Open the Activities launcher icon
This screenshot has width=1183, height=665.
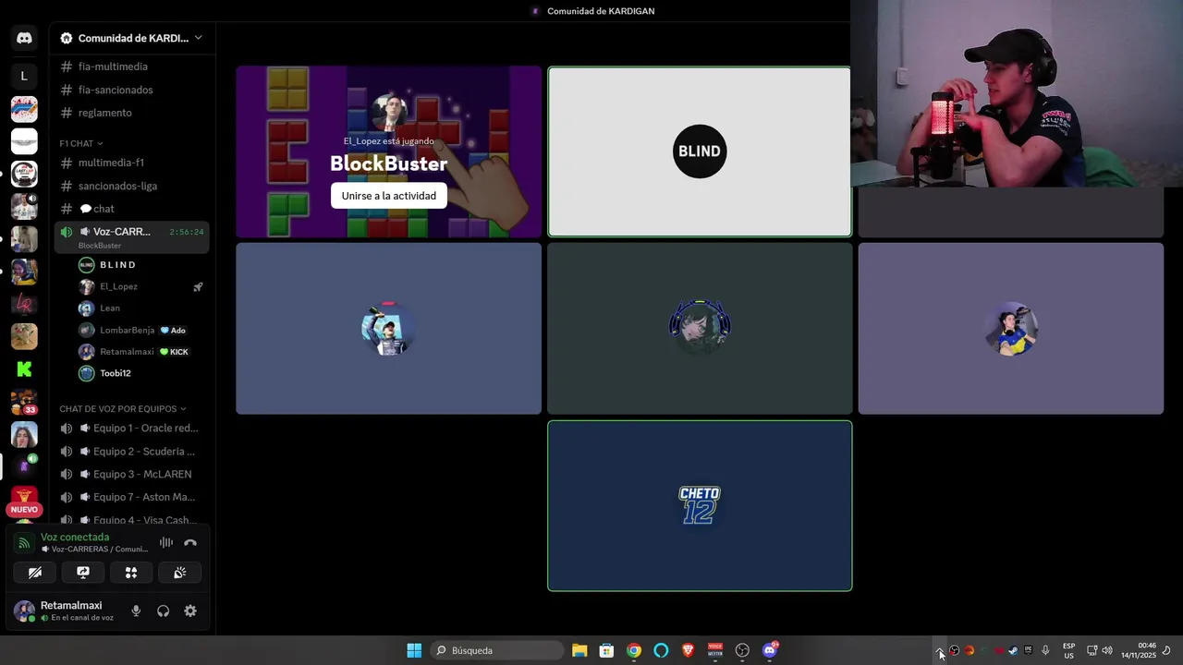coord(131,573)
